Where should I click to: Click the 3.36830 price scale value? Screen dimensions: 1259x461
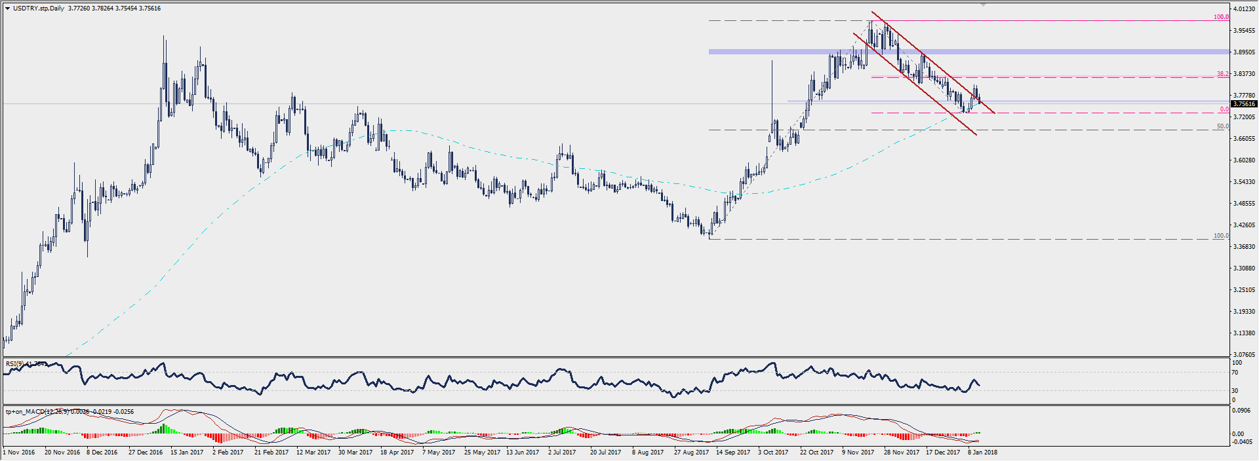(x=1244, y=247)
